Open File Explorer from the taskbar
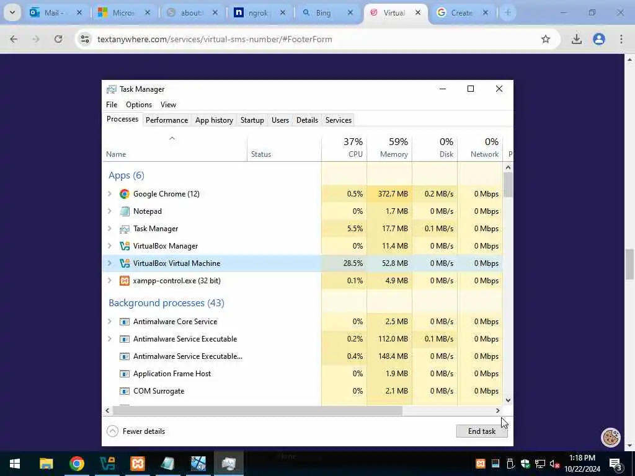This screenshot has width=635, height=476. (x=46, y=464)
